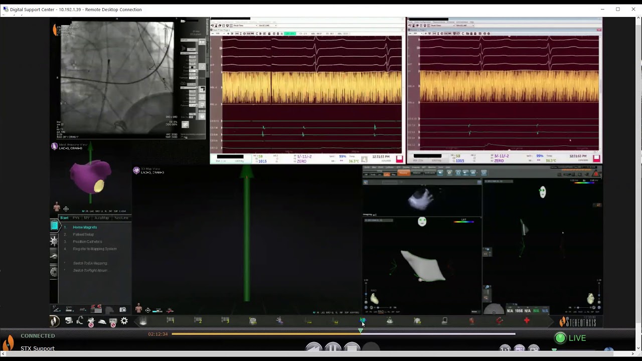The height and width of the screenshot is (361, 642).
Task: Click the red magnet tool icon
Action: click(97, 309)
